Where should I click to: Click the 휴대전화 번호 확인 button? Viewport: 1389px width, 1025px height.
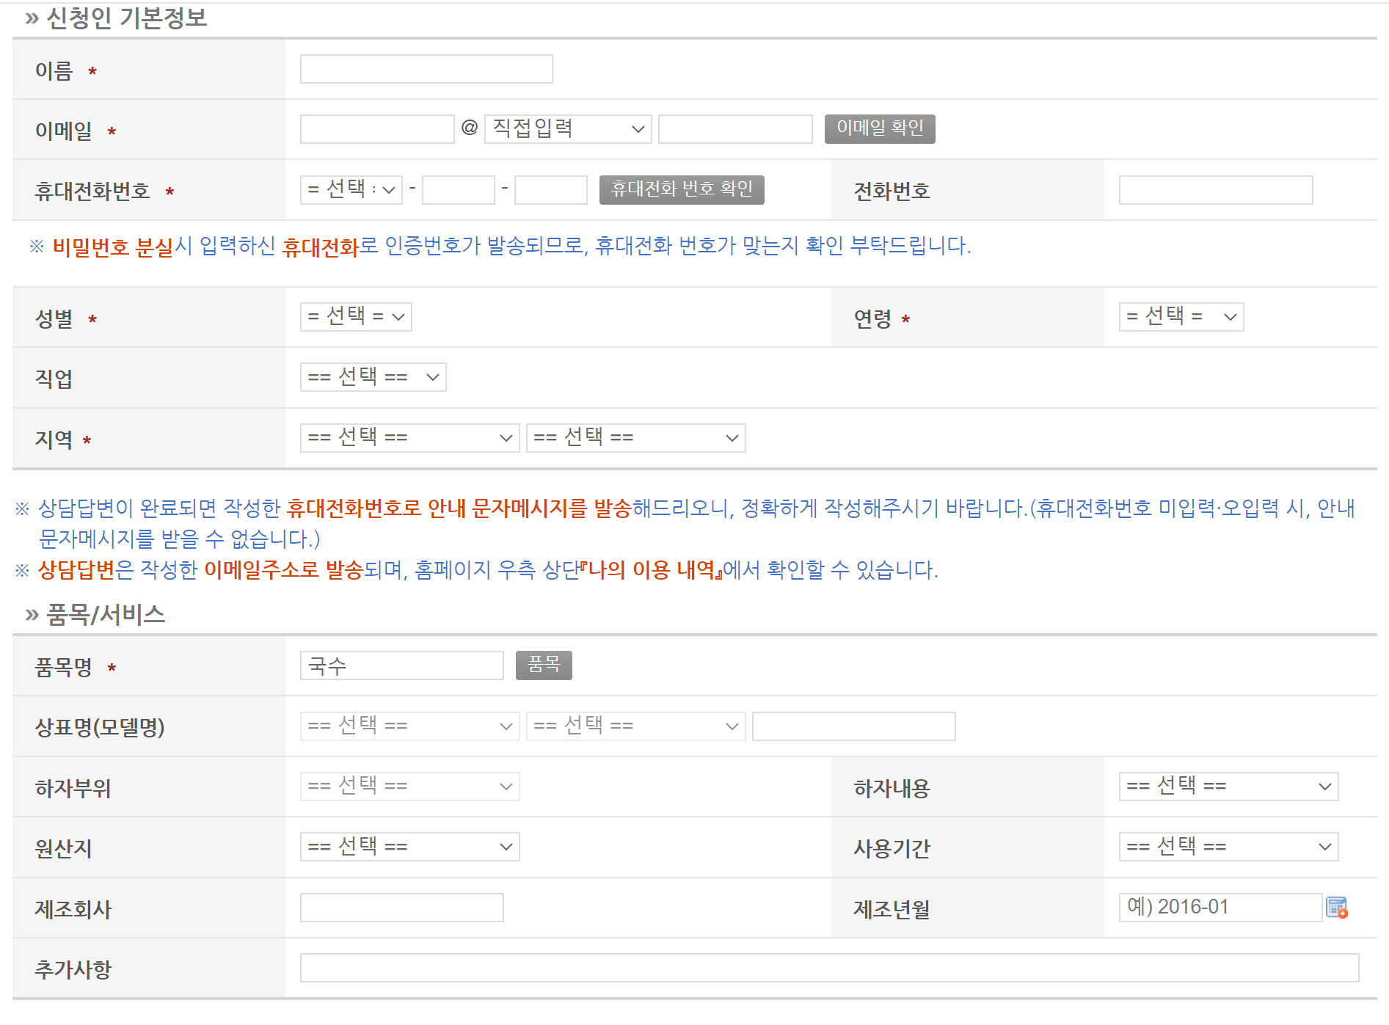coord(682,190)
